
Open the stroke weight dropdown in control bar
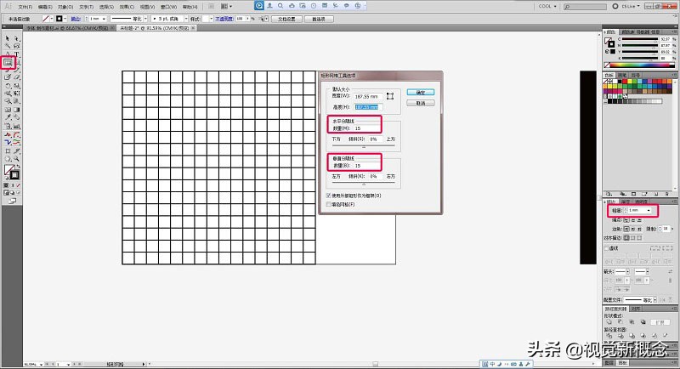101,18
